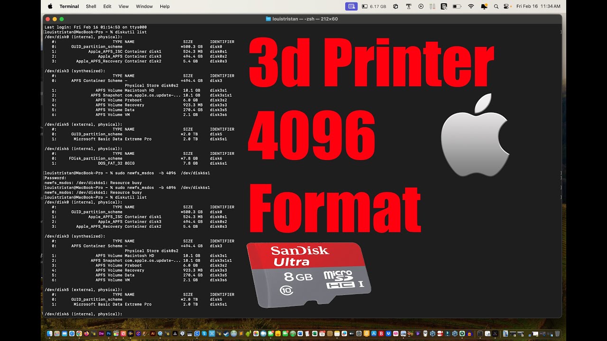Viewport: 607px width, 341px height.
Task: Open Google Chrome from the Dock
Action: (79, 333)
